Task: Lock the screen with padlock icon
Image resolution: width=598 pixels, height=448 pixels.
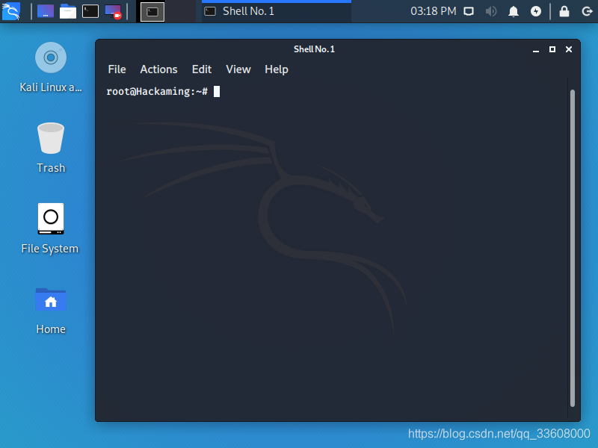Action: (564, 11)
